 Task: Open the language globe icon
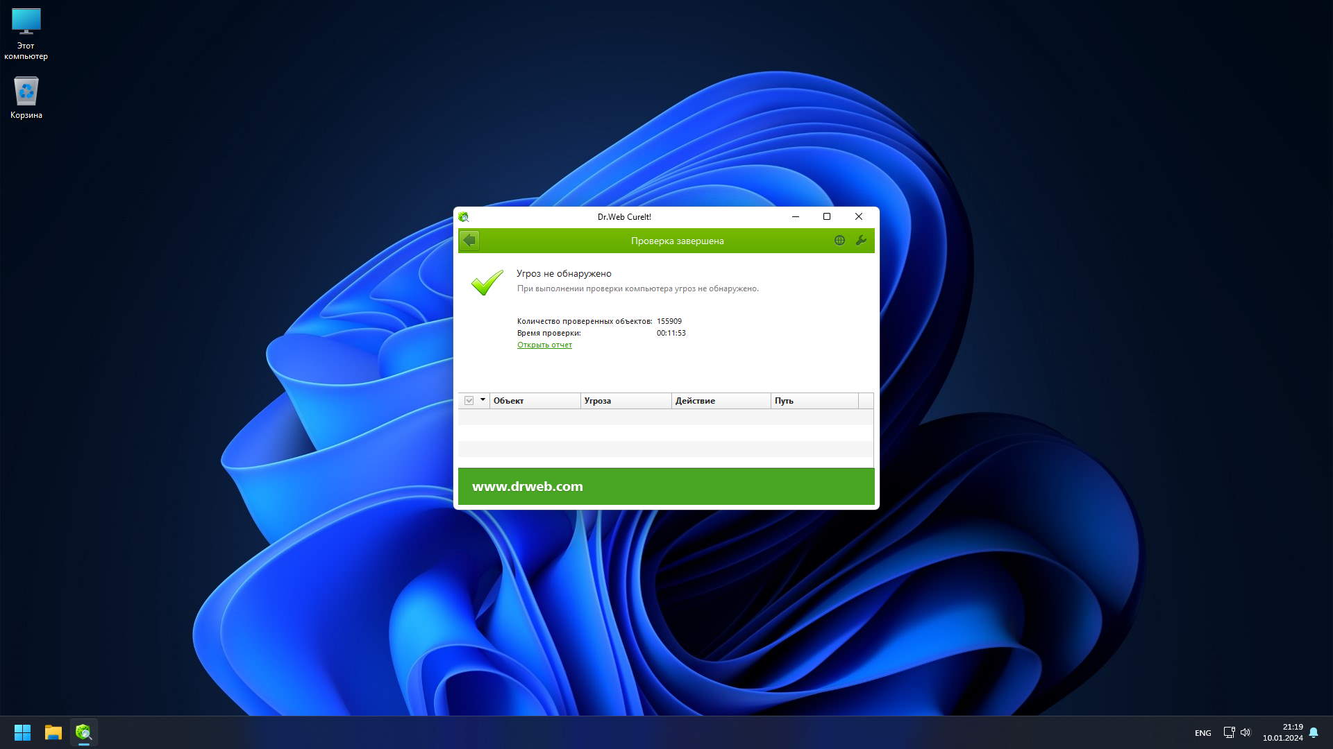(x=839, y=241)
